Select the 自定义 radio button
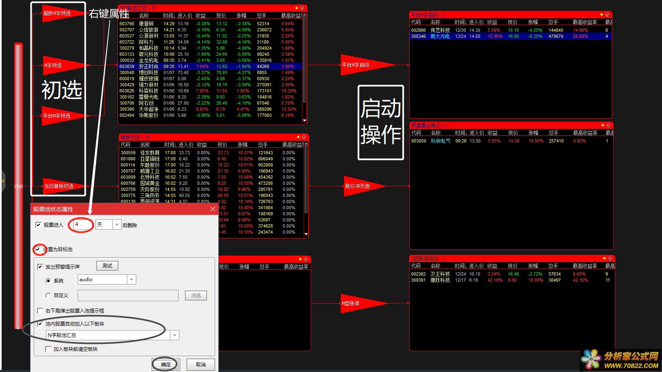The height and width of the screenshot is (372, 662). click(x=48, y=295)
